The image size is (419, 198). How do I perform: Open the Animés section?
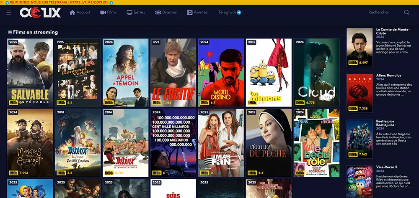(x=197, y=12)
